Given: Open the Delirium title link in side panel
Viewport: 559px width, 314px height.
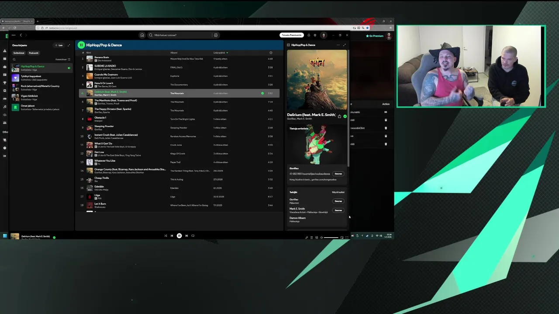Looking at the screenshot, I should coord(311,115).
